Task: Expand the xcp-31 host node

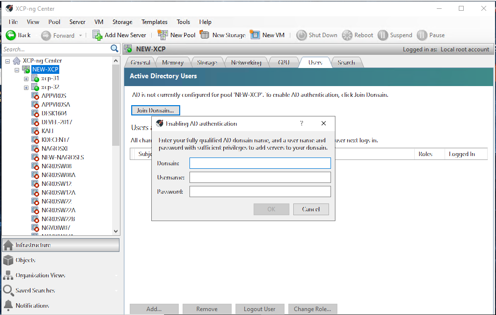Action: [x=26, y=78]
